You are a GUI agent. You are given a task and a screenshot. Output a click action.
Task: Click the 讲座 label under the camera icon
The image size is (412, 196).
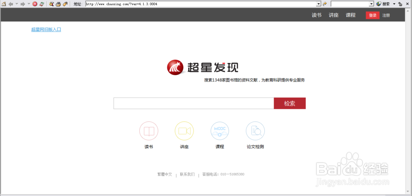184,147
